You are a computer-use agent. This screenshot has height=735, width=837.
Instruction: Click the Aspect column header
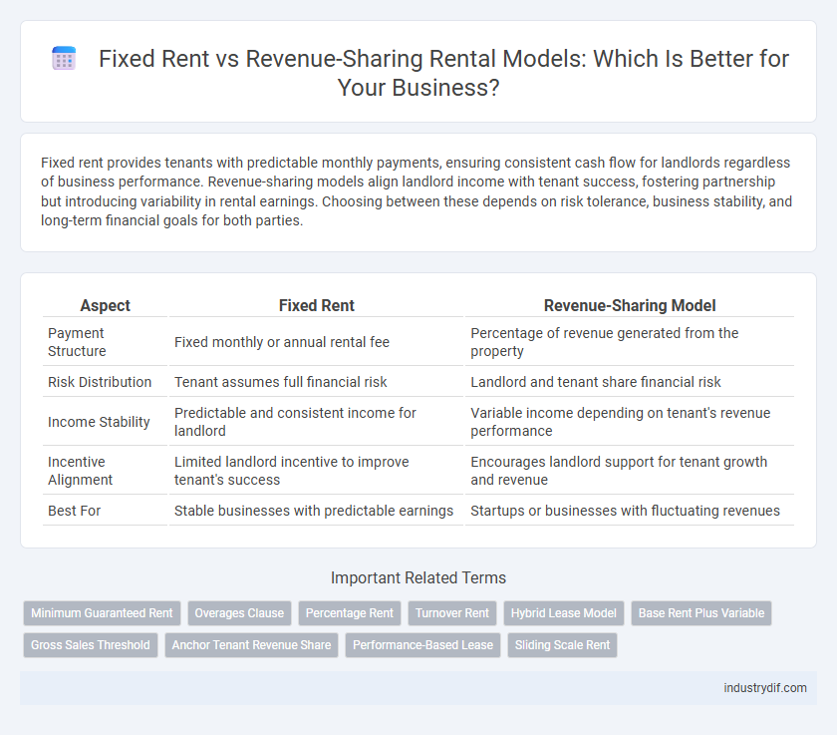[106, 305]
